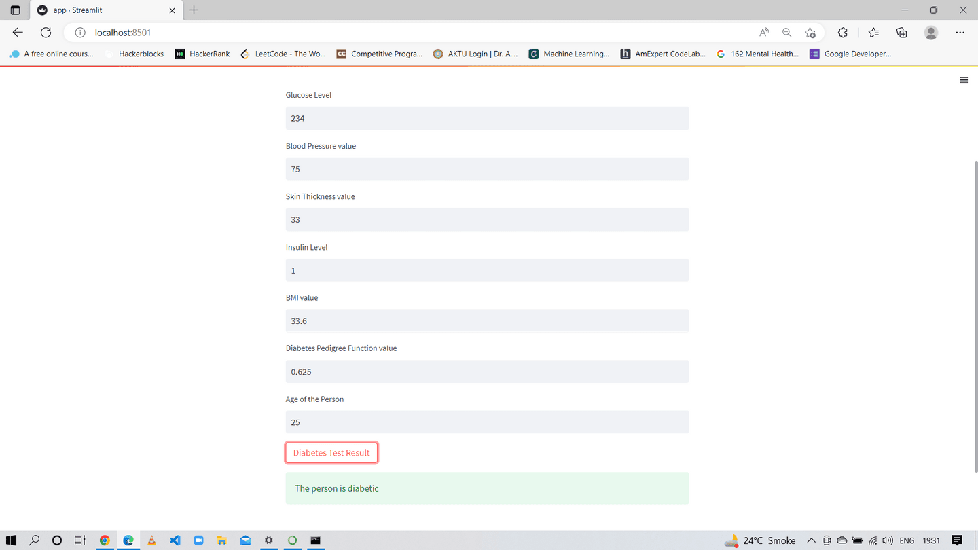Open Meet Now tray icon
The image size is (978, 550).
[827, 540]
